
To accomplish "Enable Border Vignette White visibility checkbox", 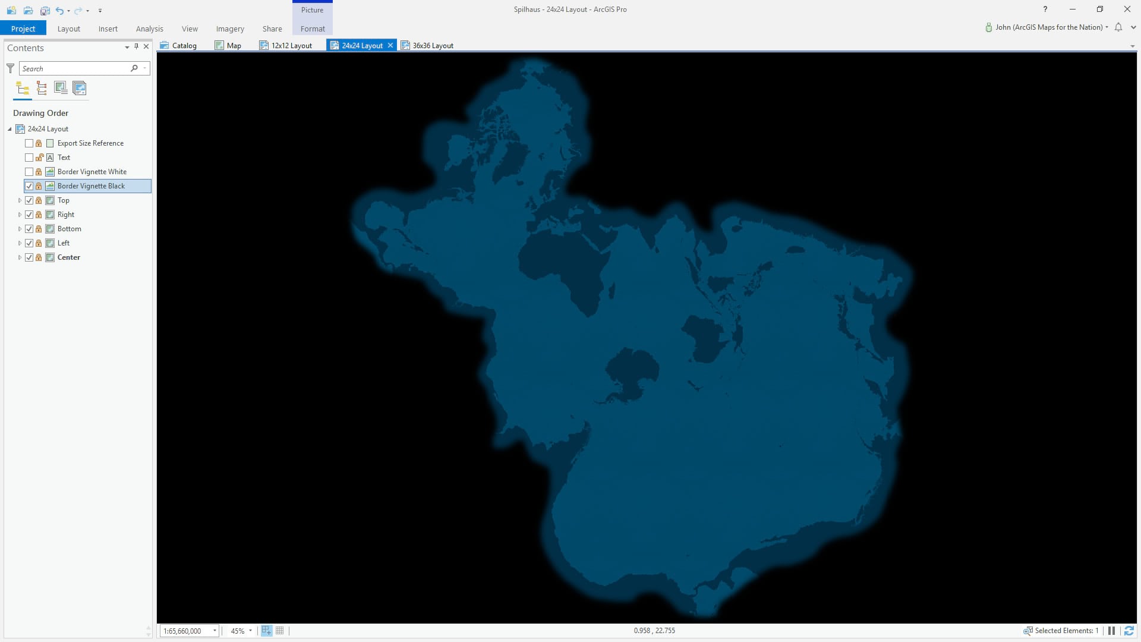I will click(29, 172).
